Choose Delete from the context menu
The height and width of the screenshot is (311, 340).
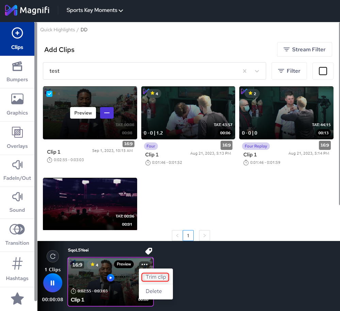coord(154,291)
